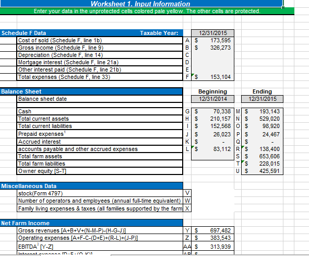
Task: Click the line letter V cell
Action: 187,193
